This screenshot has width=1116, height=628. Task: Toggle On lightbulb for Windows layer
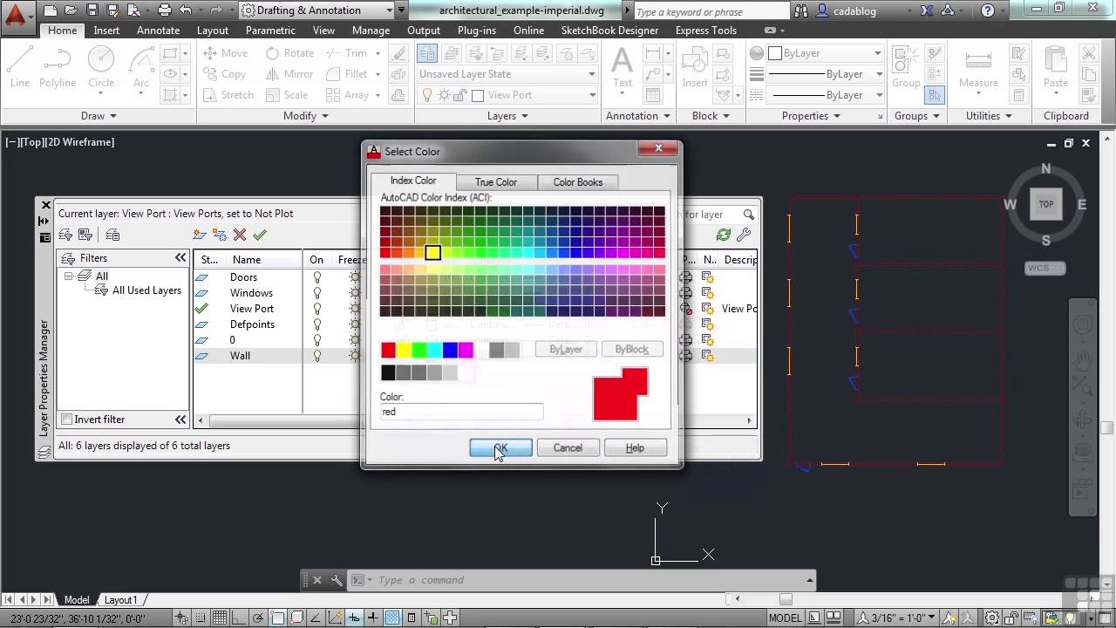317,293
